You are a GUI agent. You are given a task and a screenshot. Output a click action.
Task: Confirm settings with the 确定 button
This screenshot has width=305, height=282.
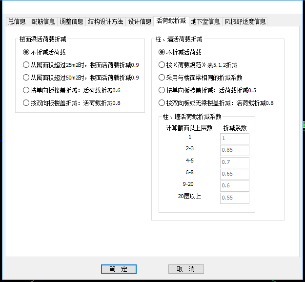pos(119,269)
